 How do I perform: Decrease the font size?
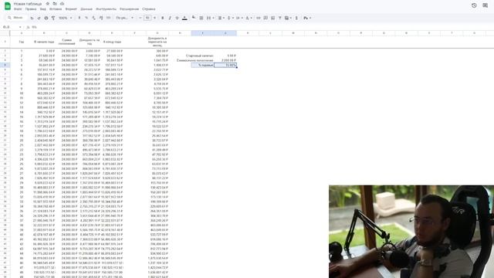(140, 18)
